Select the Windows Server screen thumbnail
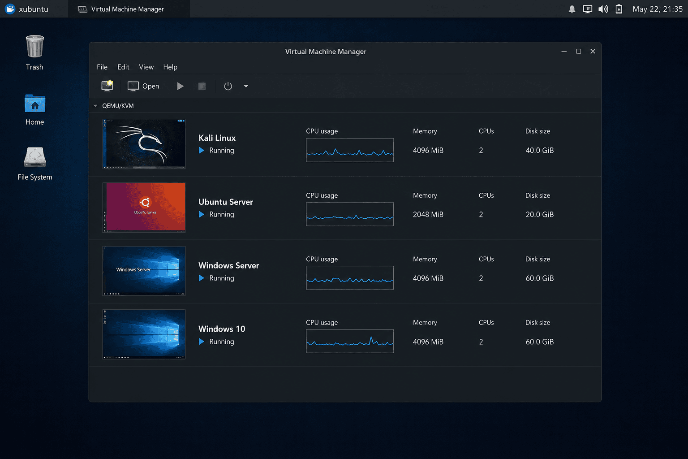Image resolution: width=688 pixels, height=459 pixels. [x=144, y=271]
